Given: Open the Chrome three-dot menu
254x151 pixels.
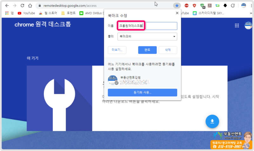Looking at the screenshot, I should tap(251, 6).
